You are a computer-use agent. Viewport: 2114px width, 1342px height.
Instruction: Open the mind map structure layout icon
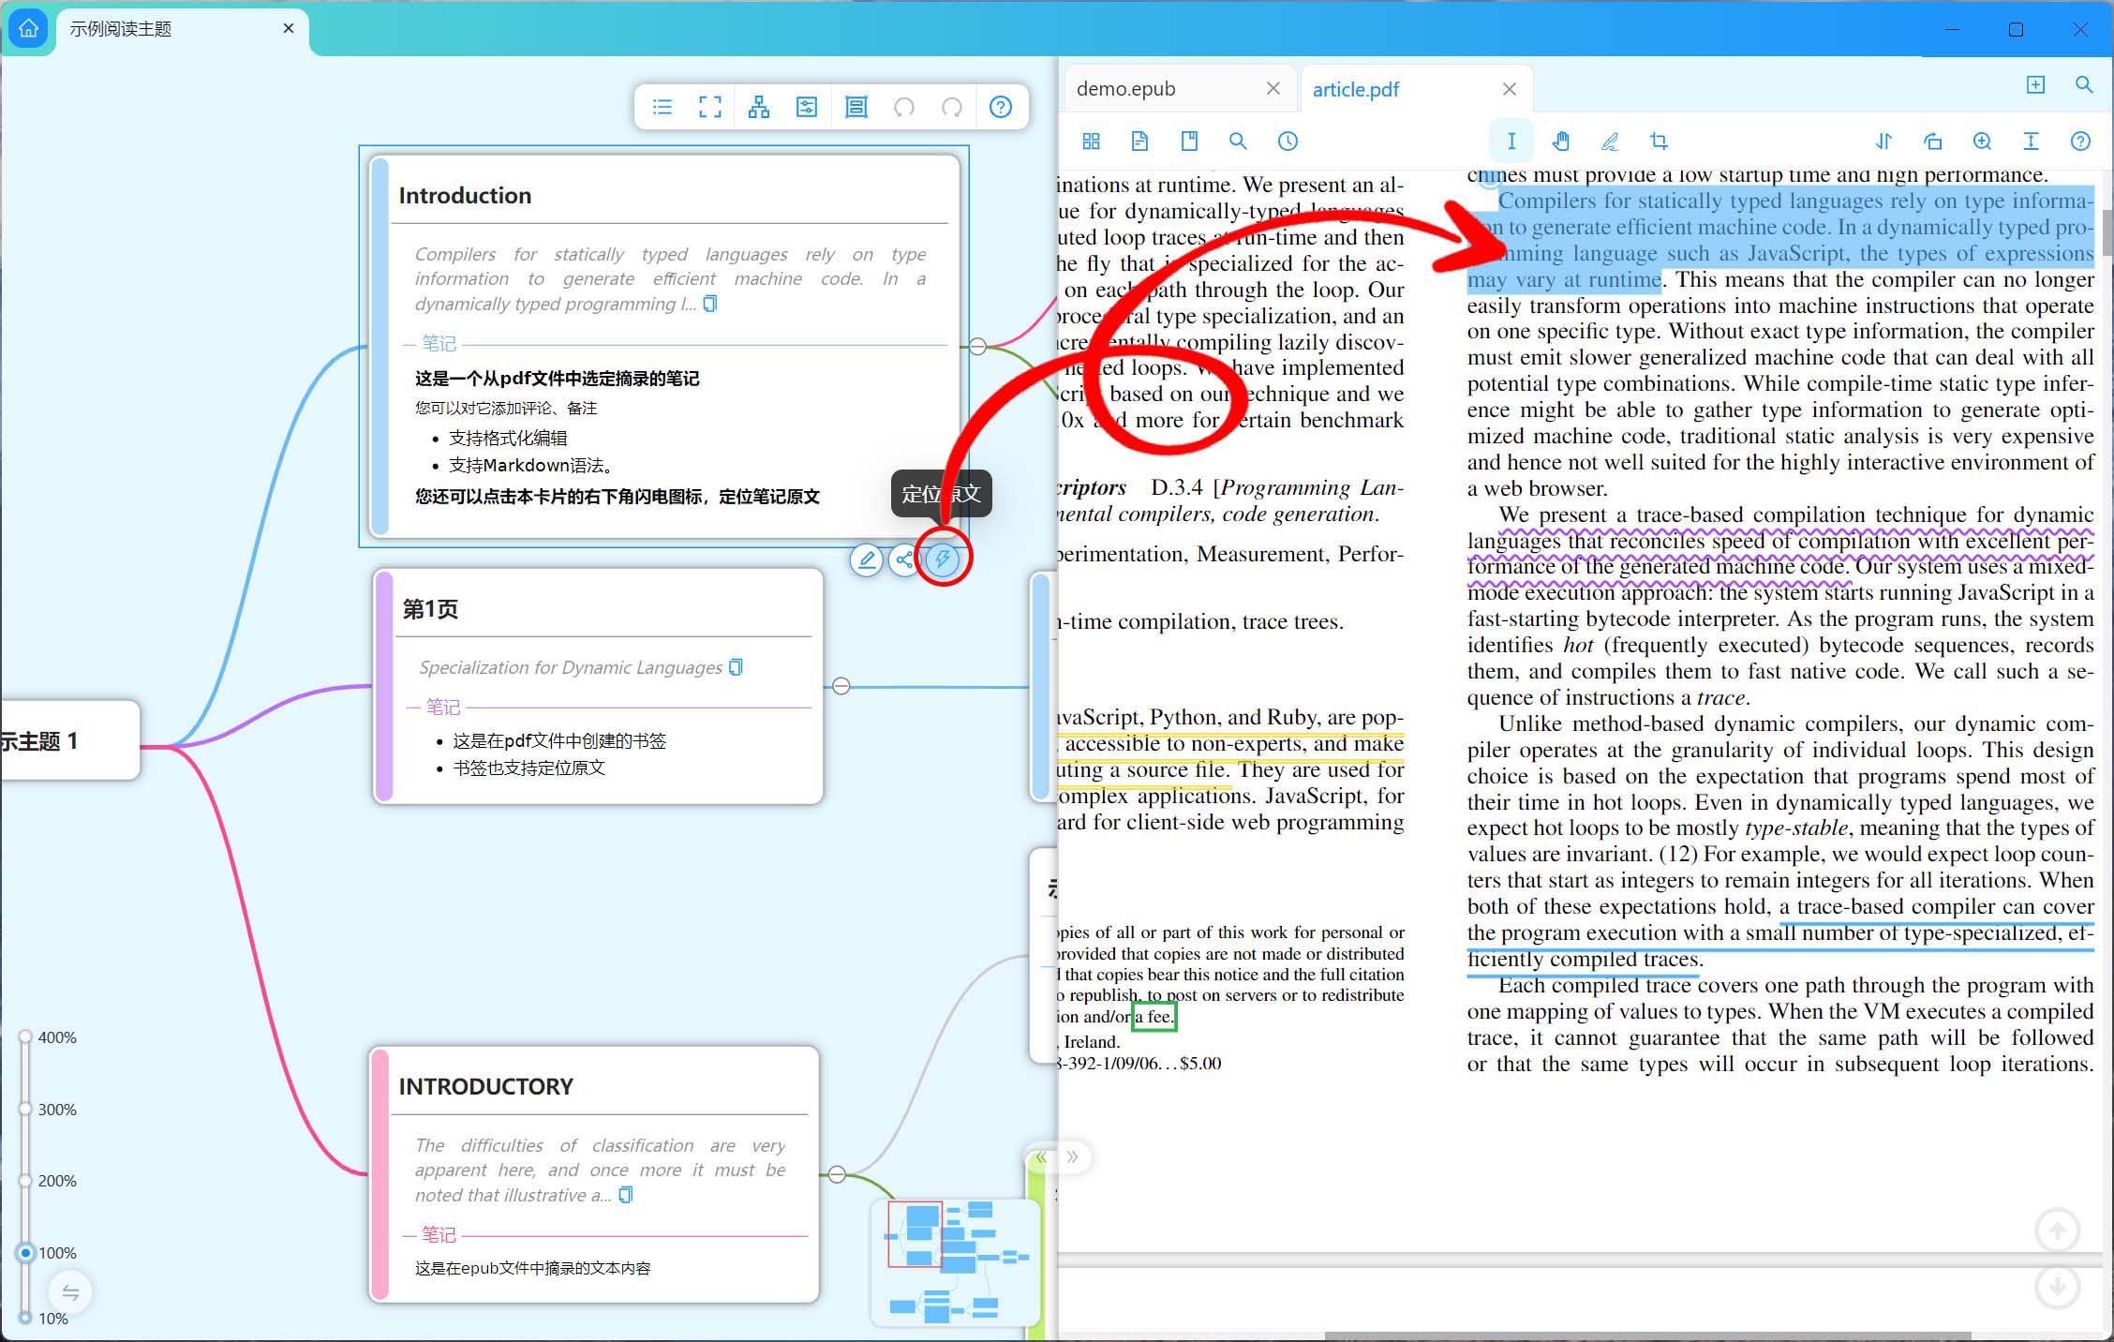point(759,107)
